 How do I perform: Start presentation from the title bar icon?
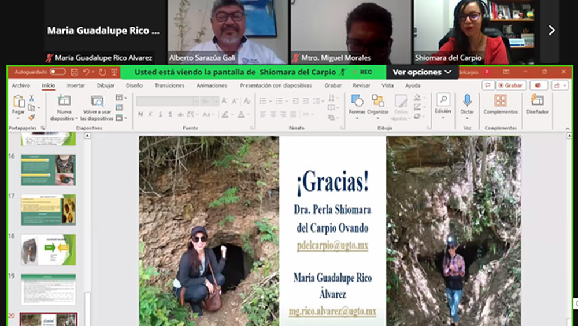(x=114, y=72)
